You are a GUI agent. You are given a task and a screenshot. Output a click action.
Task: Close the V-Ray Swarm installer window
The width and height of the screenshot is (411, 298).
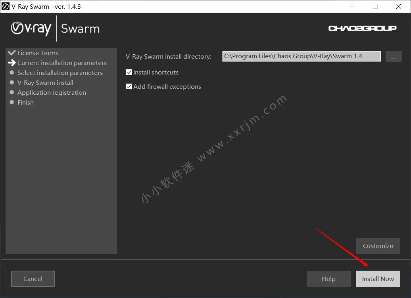[398, 6]
